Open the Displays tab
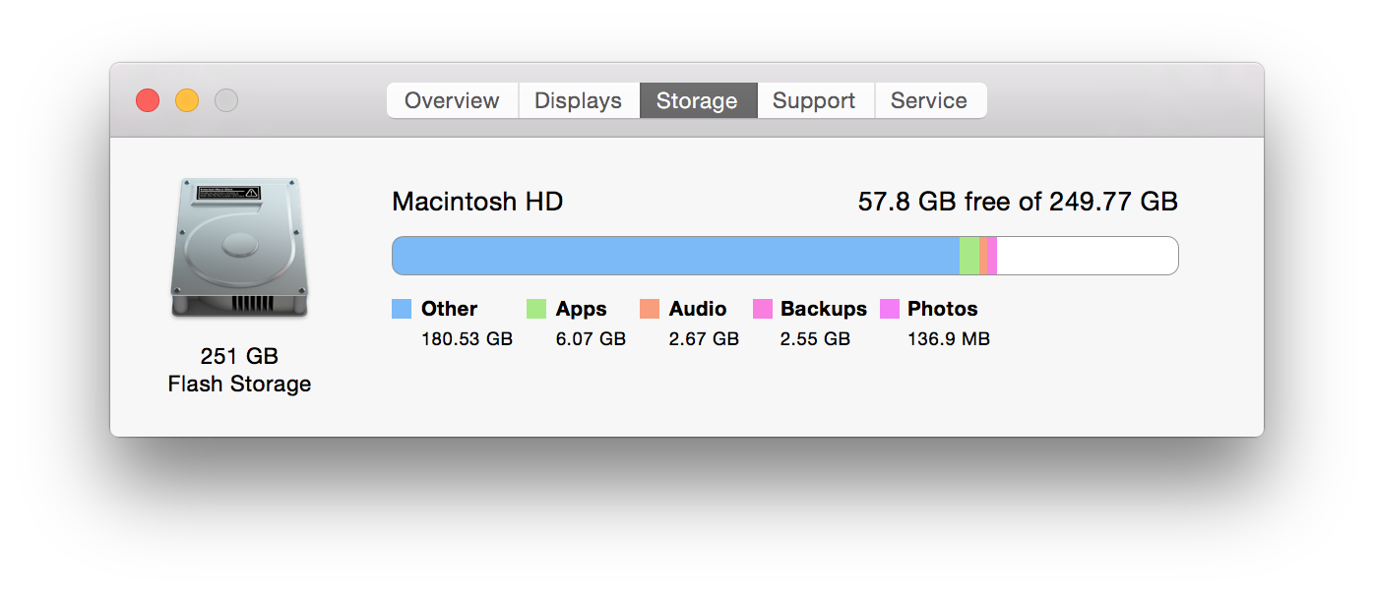The width and height of the screenshot is (1374, 594). 578,100
